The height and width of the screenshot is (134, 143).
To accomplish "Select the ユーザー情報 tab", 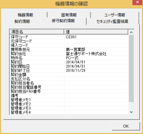I will 115,15.
